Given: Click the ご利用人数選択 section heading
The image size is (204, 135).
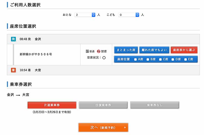Looking at the screenshot, I should pyautogui.click(x=25, y=5).
